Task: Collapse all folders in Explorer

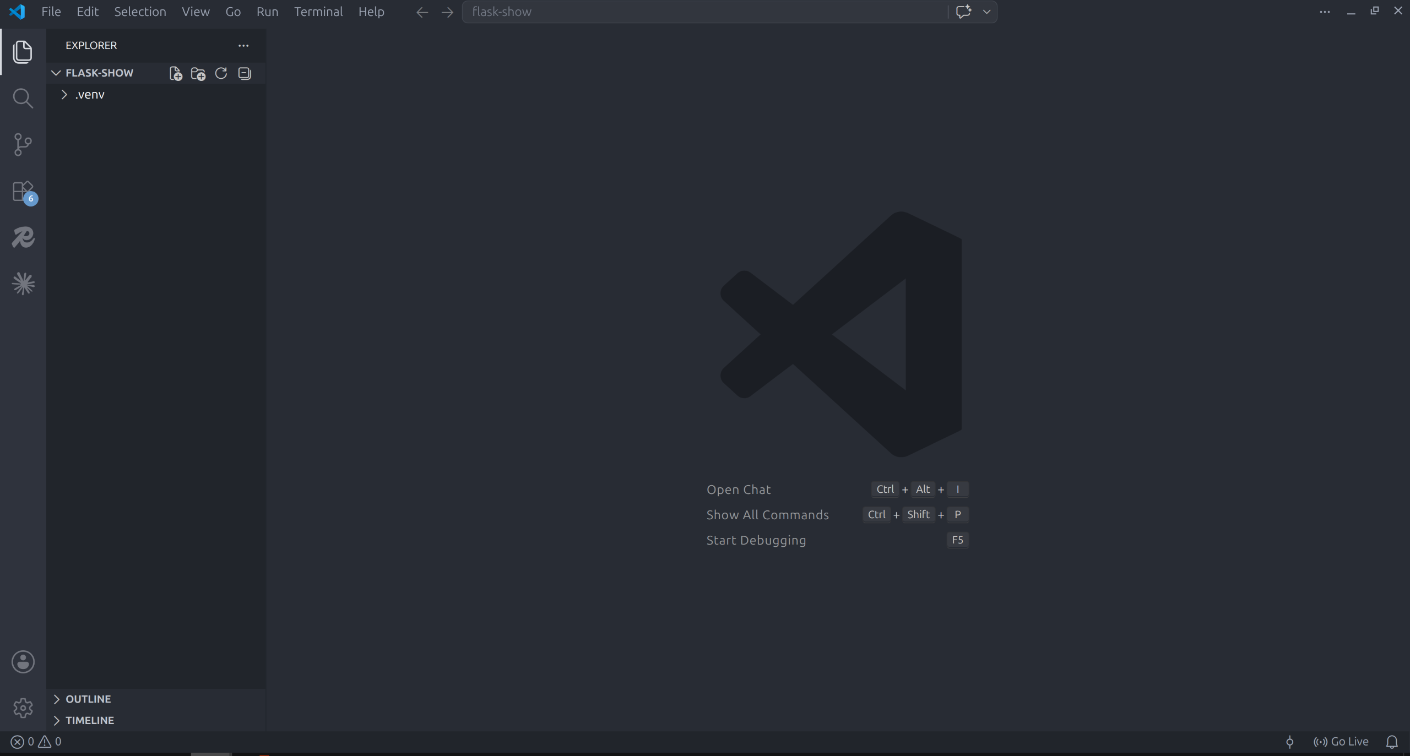Action: 245,73
